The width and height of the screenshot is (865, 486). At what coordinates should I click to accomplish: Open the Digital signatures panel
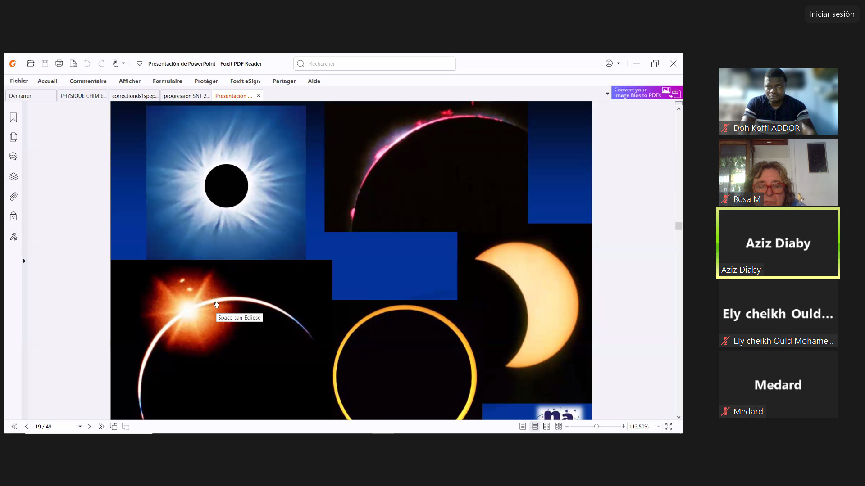point(14,237)
